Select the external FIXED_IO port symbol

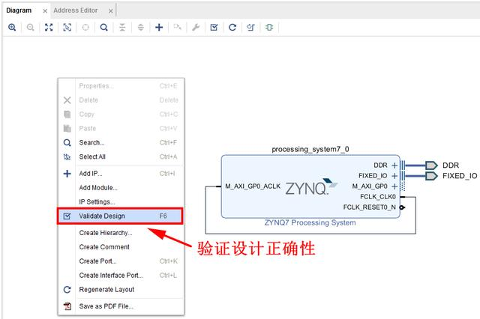[431, 176]
